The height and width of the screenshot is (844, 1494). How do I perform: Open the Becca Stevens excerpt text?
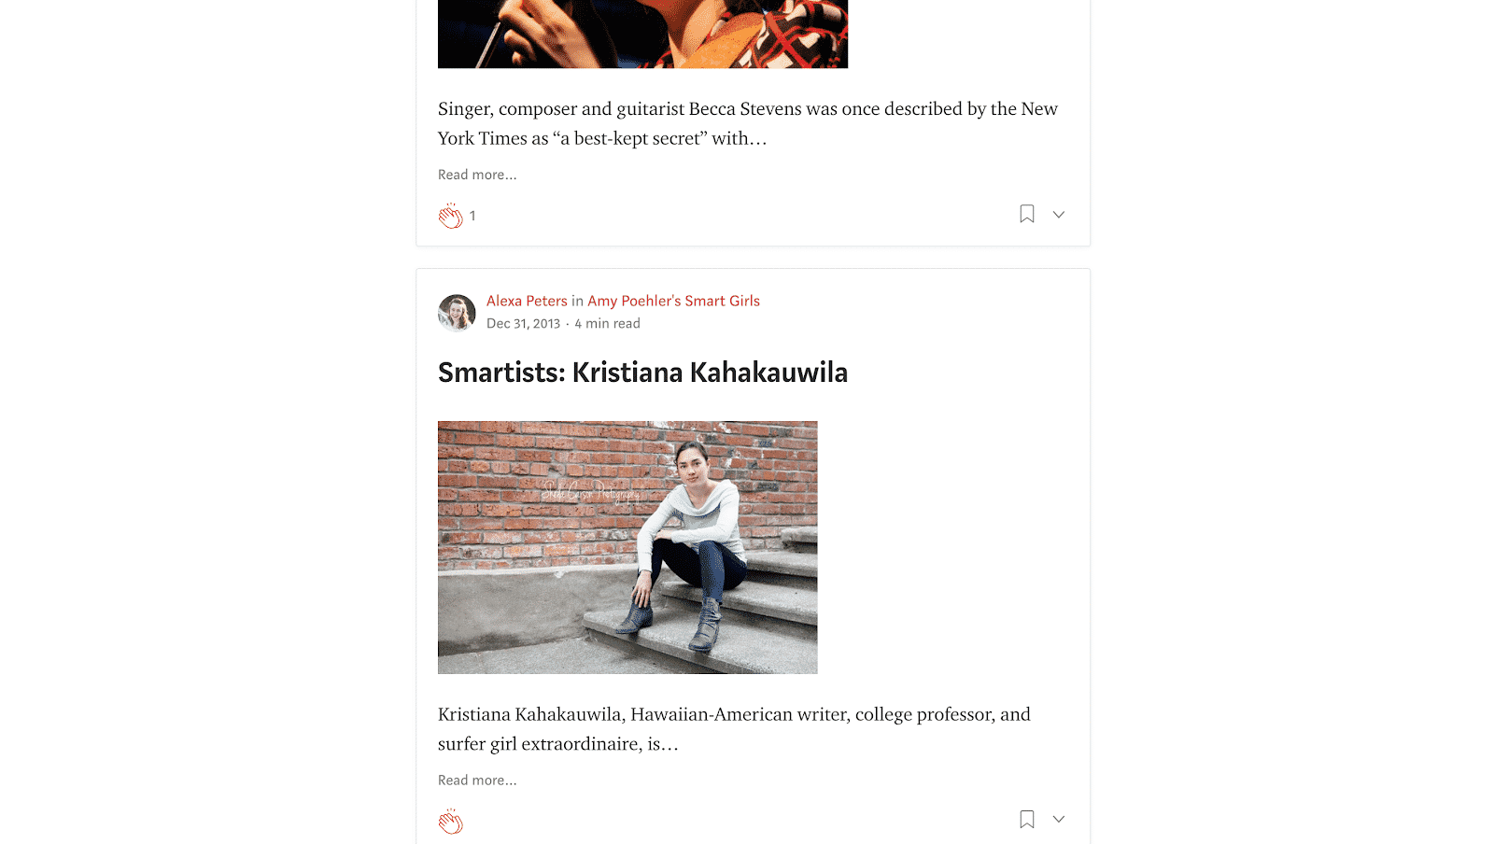click(747, 123)
